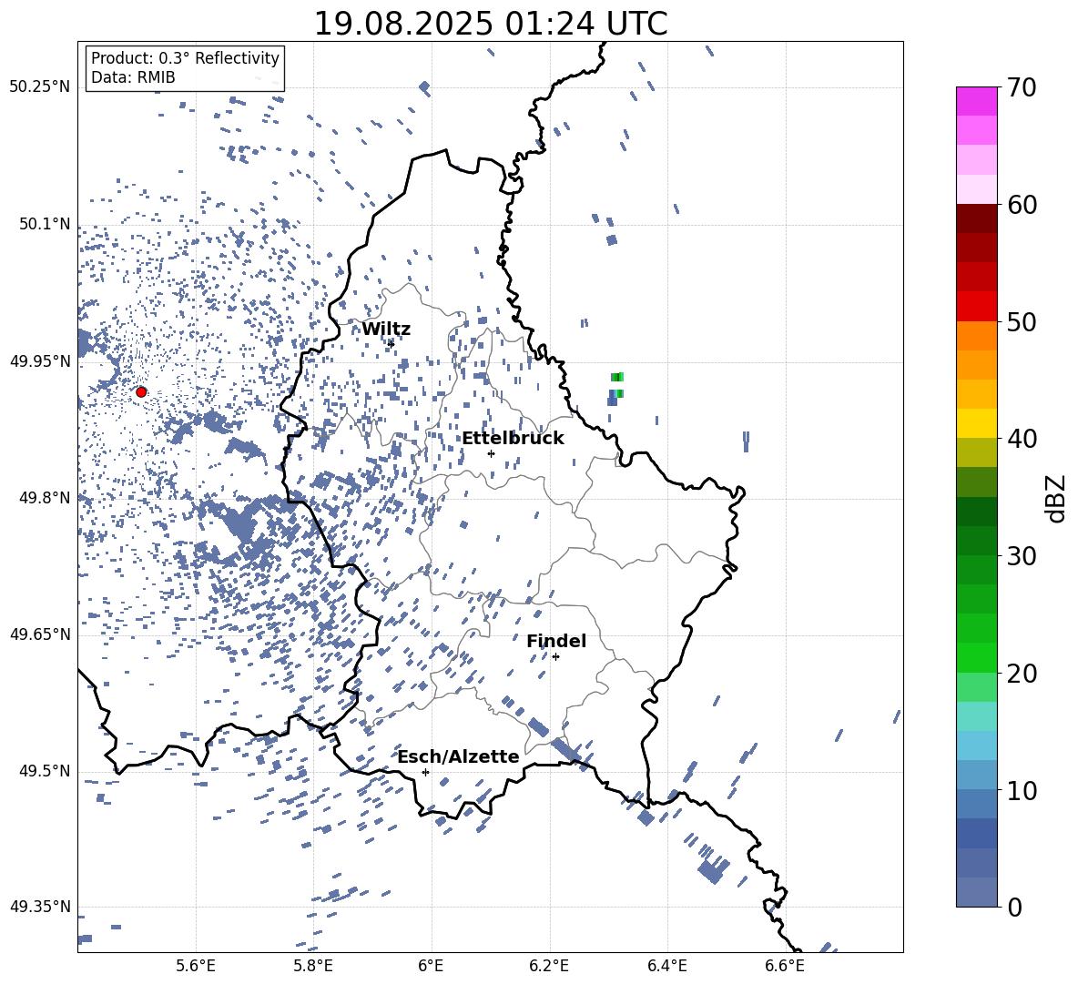
Task: Click the bright red 50 dBZ colorbar segment
Action: [x=976, y=306]
